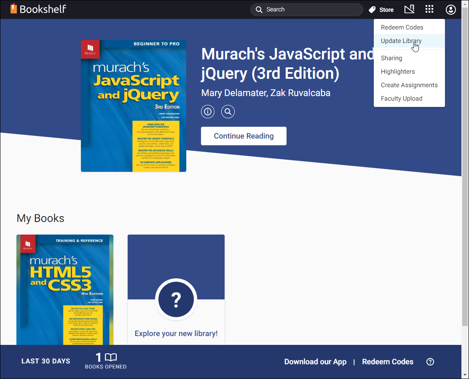Select Highlighters from the open menu

click(397, 72)
